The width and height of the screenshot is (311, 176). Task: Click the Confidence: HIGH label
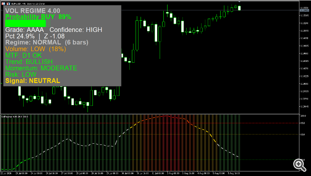point(76,30)
